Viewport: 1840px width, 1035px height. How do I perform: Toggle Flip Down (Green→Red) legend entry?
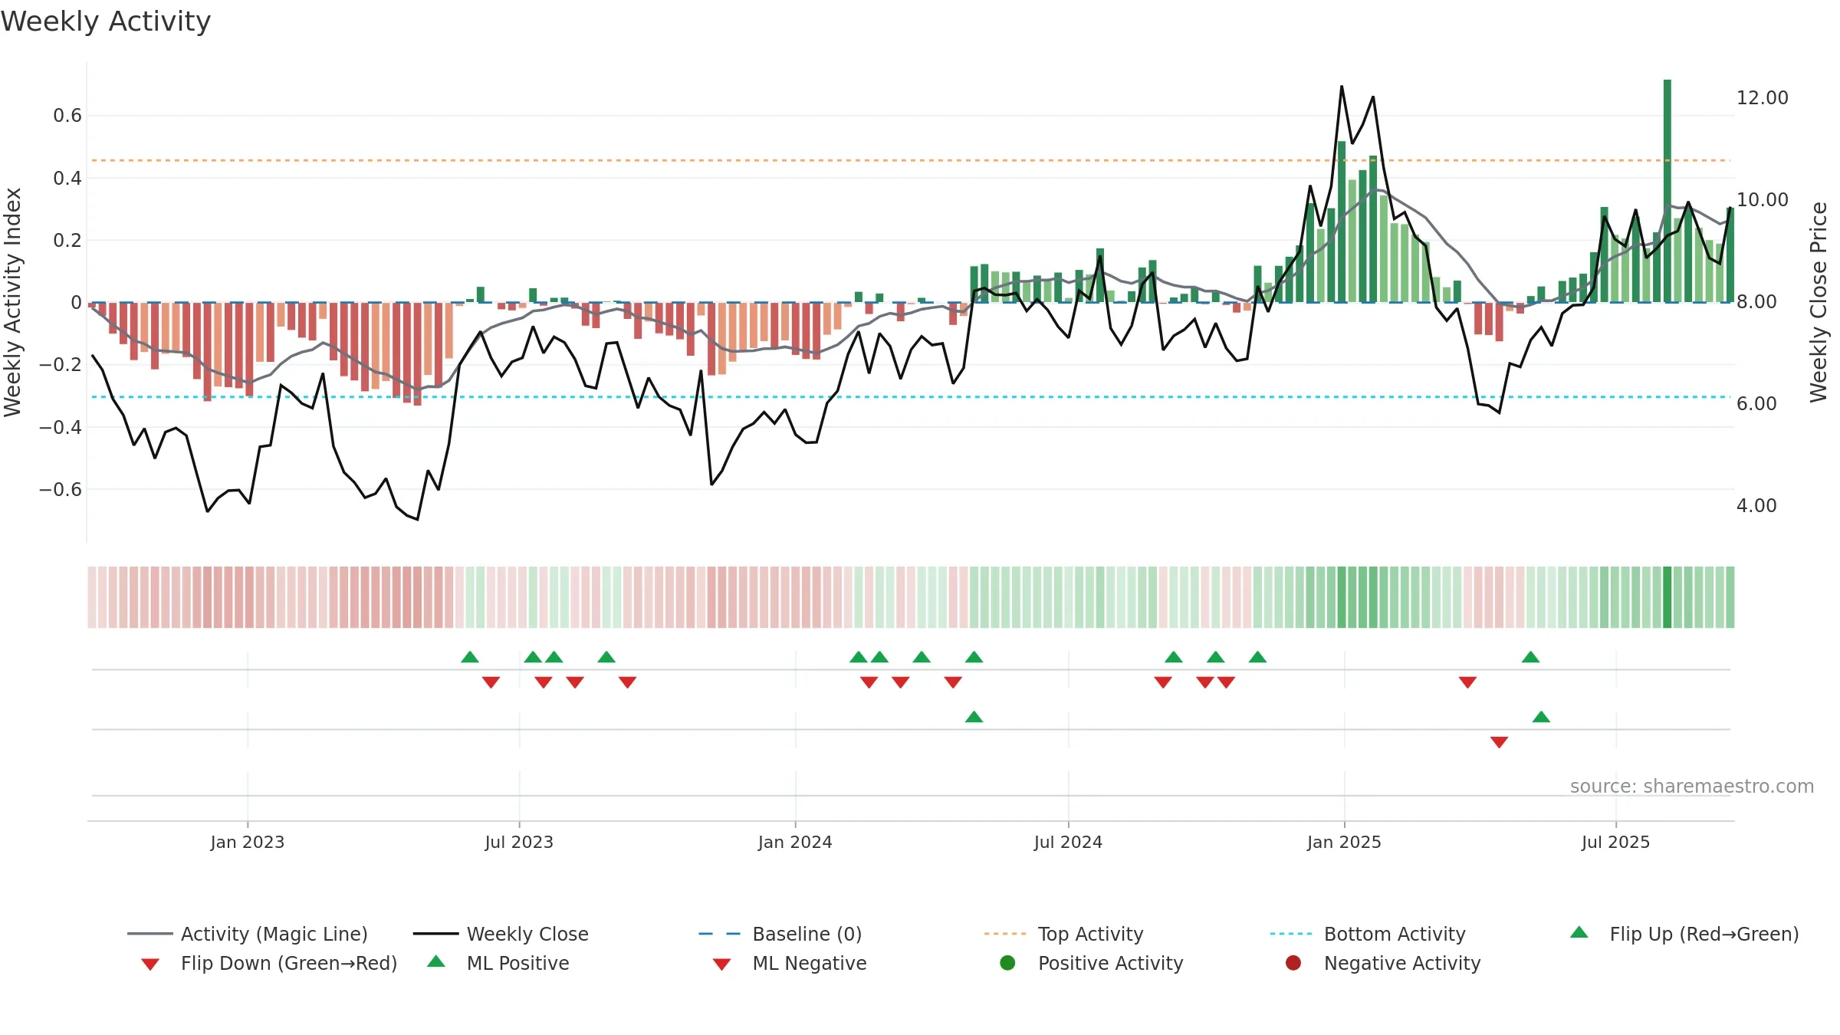pos(268,963)
